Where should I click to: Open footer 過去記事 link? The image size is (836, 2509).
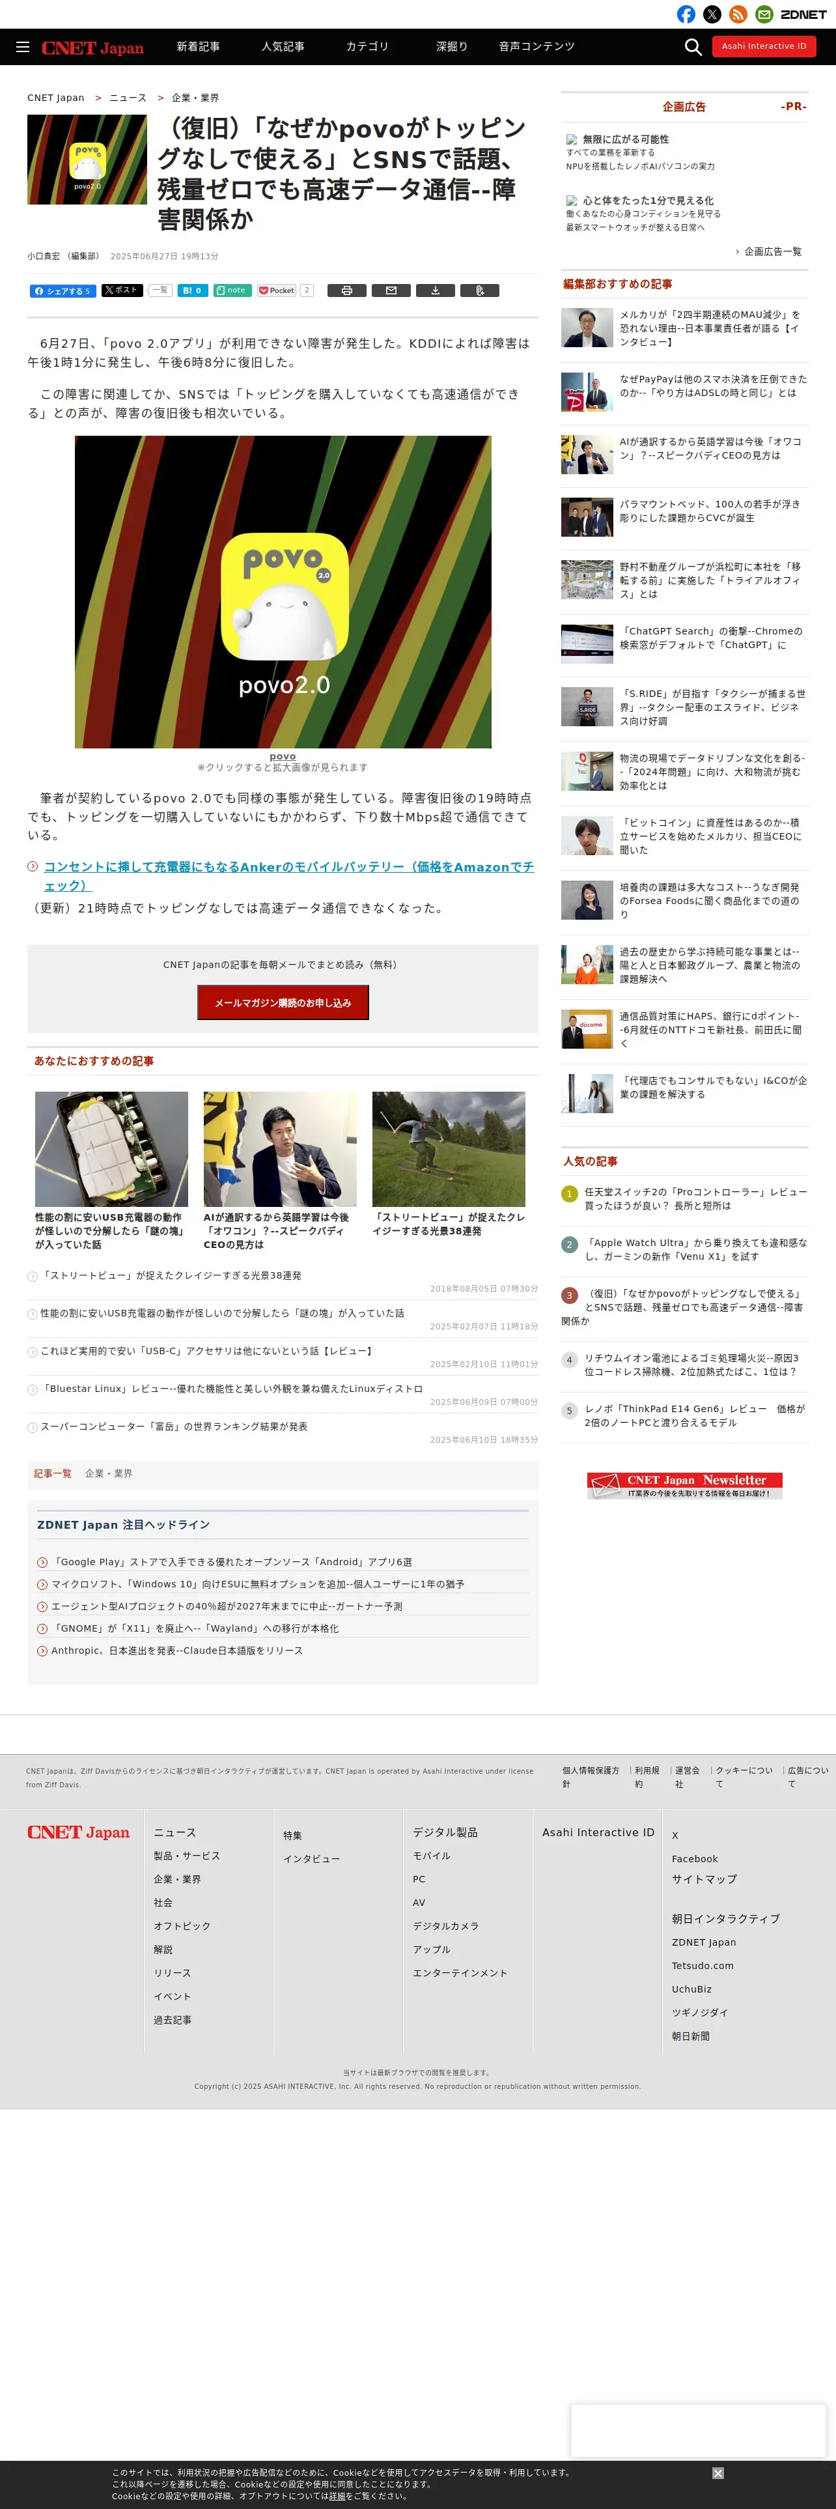173,2020
